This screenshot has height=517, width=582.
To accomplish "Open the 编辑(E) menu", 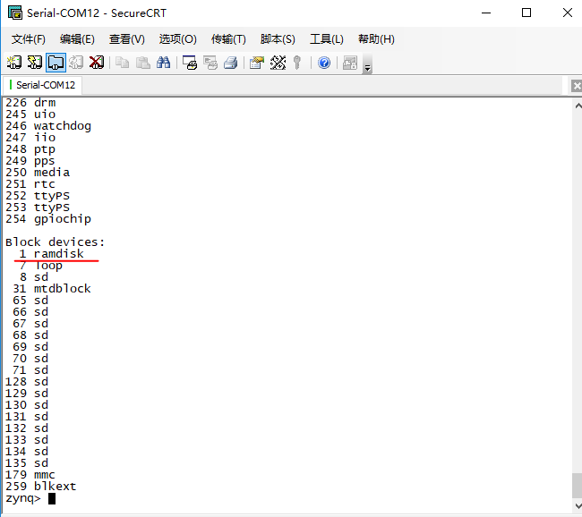I will (x=77, y=39).
